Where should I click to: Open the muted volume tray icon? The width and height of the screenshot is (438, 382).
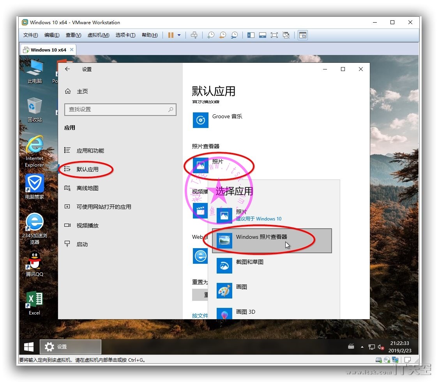click(381, 347)
